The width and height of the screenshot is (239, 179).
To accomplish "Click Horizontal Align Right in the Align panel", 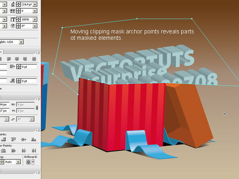I will [3, 139].
